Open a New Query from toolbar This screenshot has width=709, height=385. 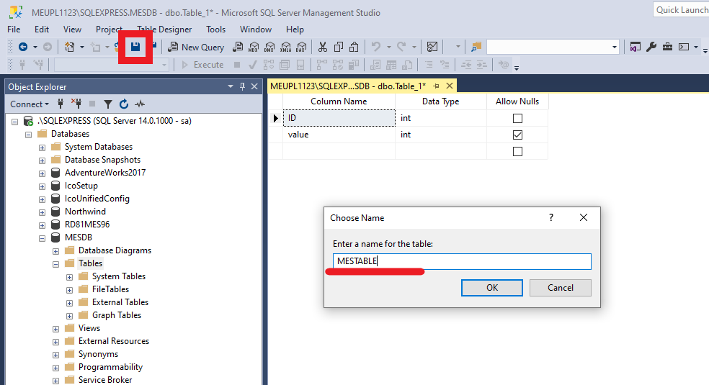click(x=196, y=47)
